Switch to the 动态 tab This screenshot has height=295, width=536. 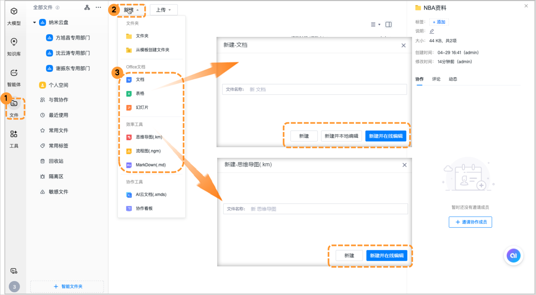click(x=453, y=79)
